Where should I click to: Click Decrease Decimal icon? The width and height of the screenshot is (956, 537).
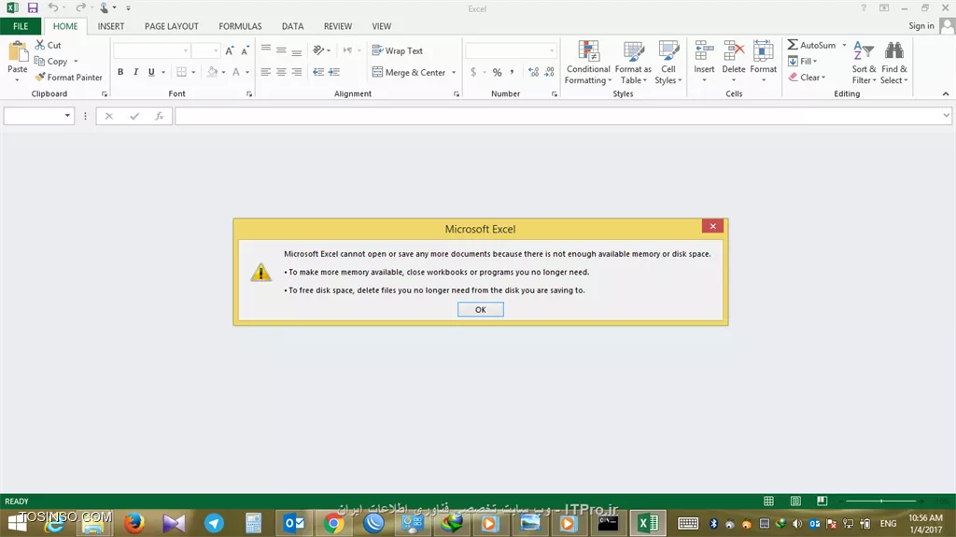(x=549, y=72)
